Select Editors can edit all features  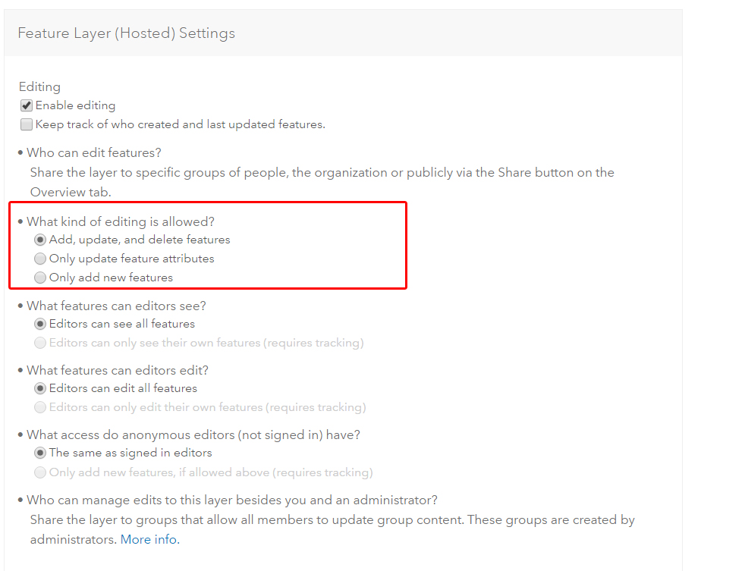pyautogui.click(x=41, y=388)
